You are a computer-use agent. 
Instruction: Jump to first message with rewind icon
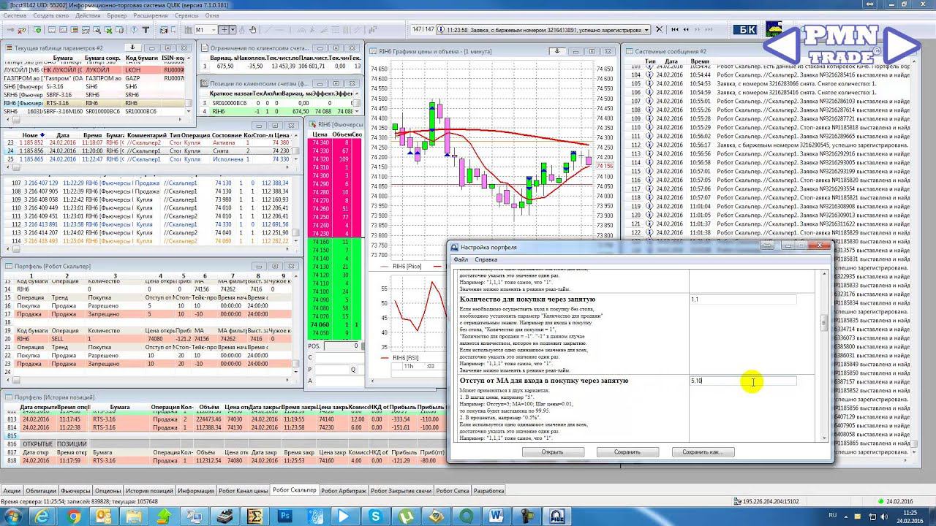point(673,30)
